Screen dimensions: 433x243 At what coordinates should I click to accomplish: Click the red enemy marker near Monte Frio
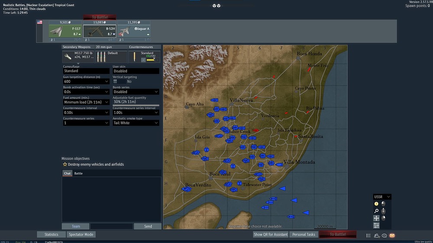click(309, 70)
